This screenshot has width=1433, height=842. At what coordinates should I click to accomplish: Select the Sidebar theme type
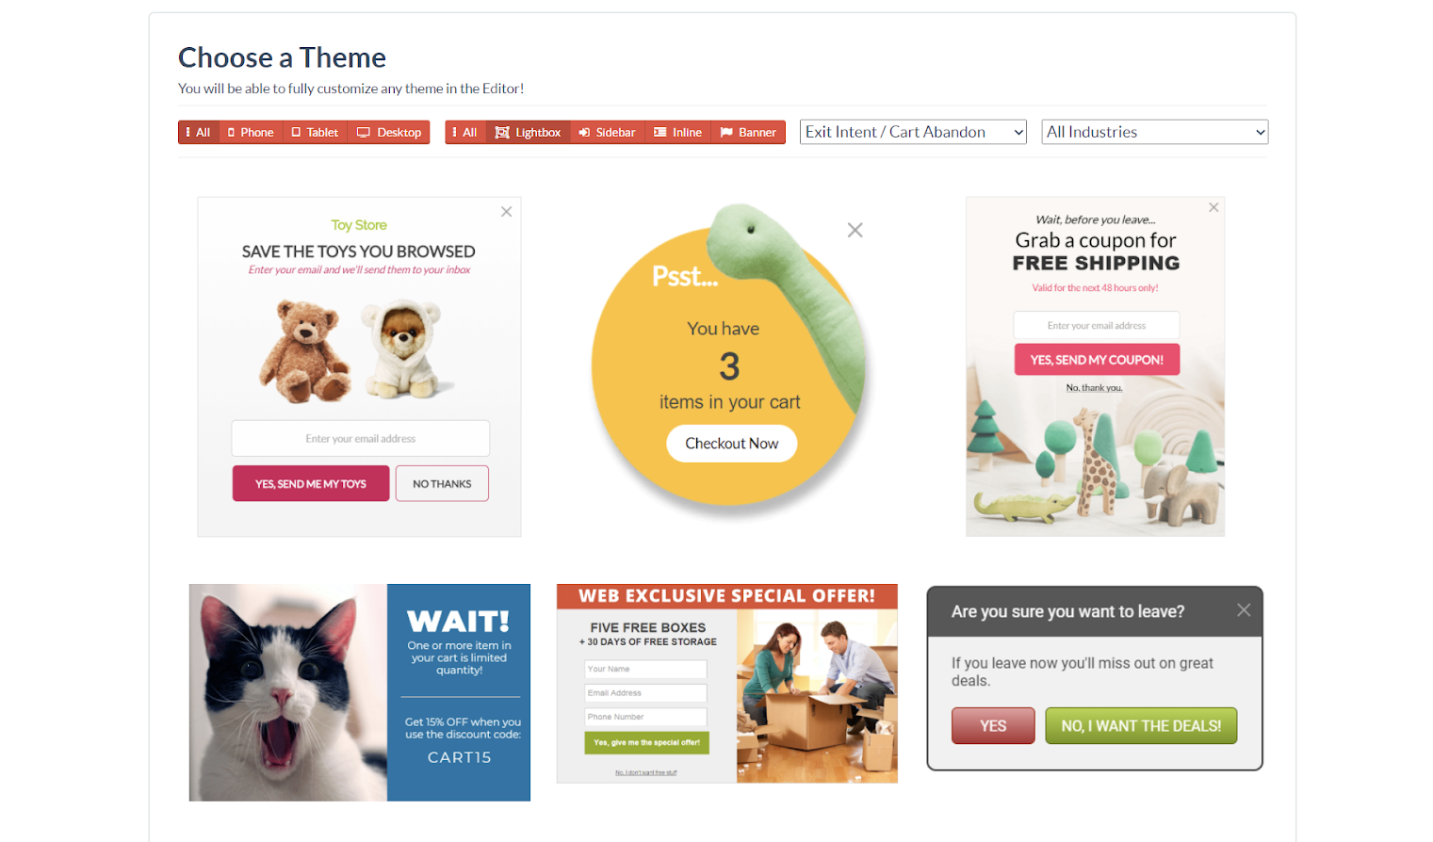pyautogui.click(x=608, y=133)
